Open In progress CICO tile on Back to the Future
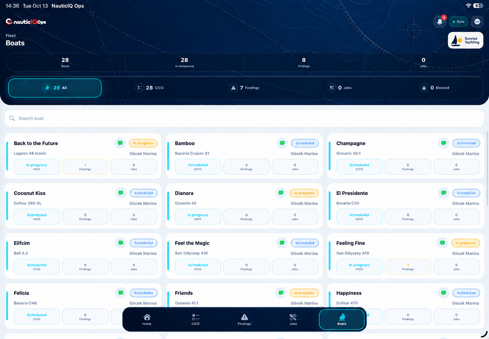The width and height of the screenshot is (489, 339). (x=37, y=167)
